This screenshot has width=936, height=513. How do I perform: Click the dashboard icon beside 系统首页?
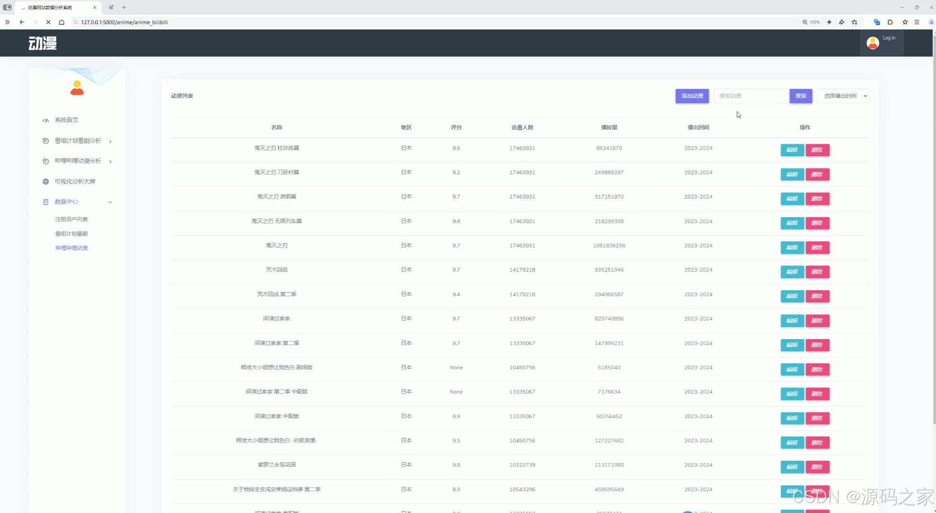[46, 120]
